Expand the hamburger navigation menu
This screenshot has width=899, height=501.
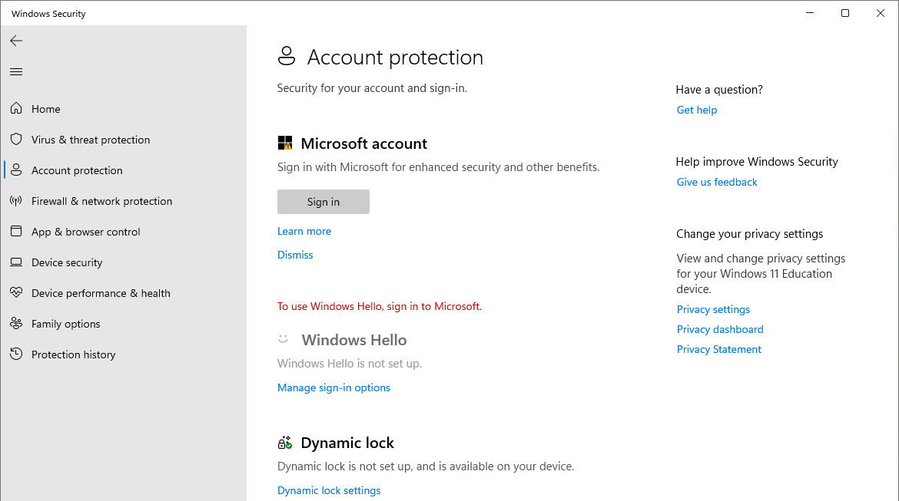16,71
